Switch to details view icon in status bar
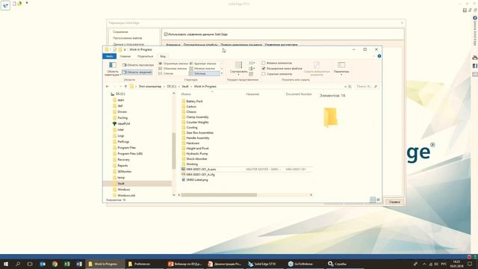The height and width of the screenshot is (269, 478). [x=373, y=200]
